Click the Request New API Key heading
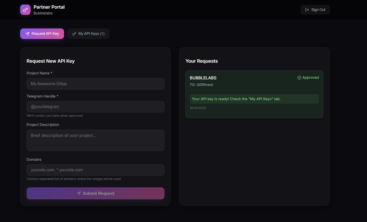The image size is (367, 222). (x=50, y=61)
